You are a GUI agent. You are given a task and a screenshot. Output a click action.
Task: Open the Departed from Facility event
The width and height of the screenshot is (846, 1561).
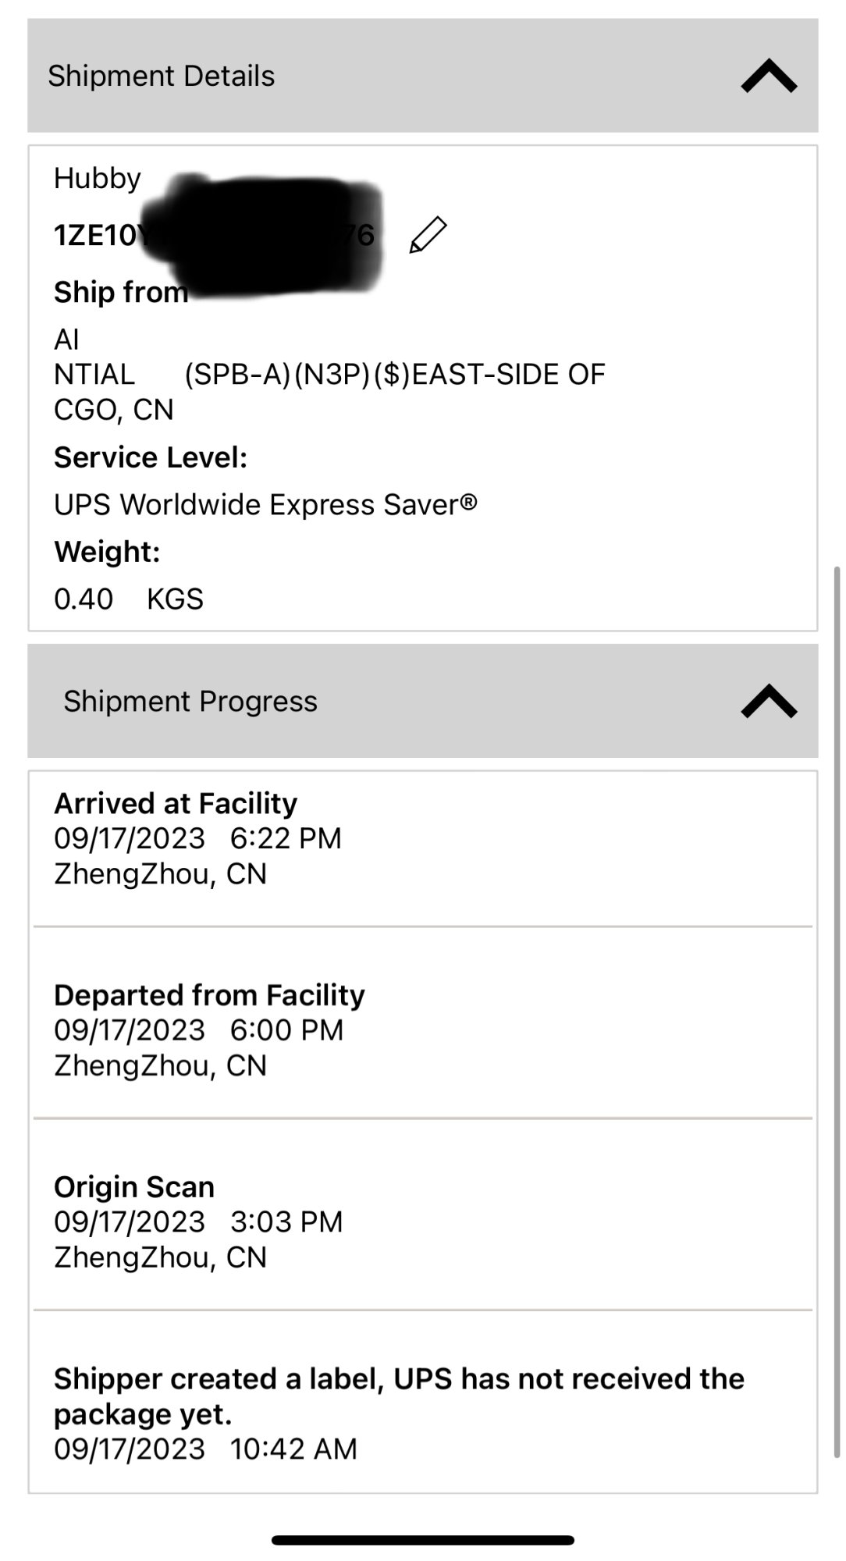209,995
